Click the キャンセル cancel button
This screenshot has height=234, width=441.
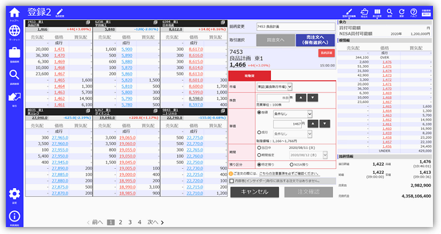pos(255,192)
